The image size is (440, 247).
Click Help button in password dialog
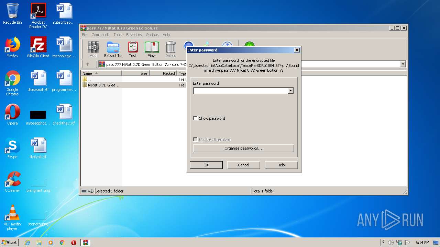pos(281,165)
